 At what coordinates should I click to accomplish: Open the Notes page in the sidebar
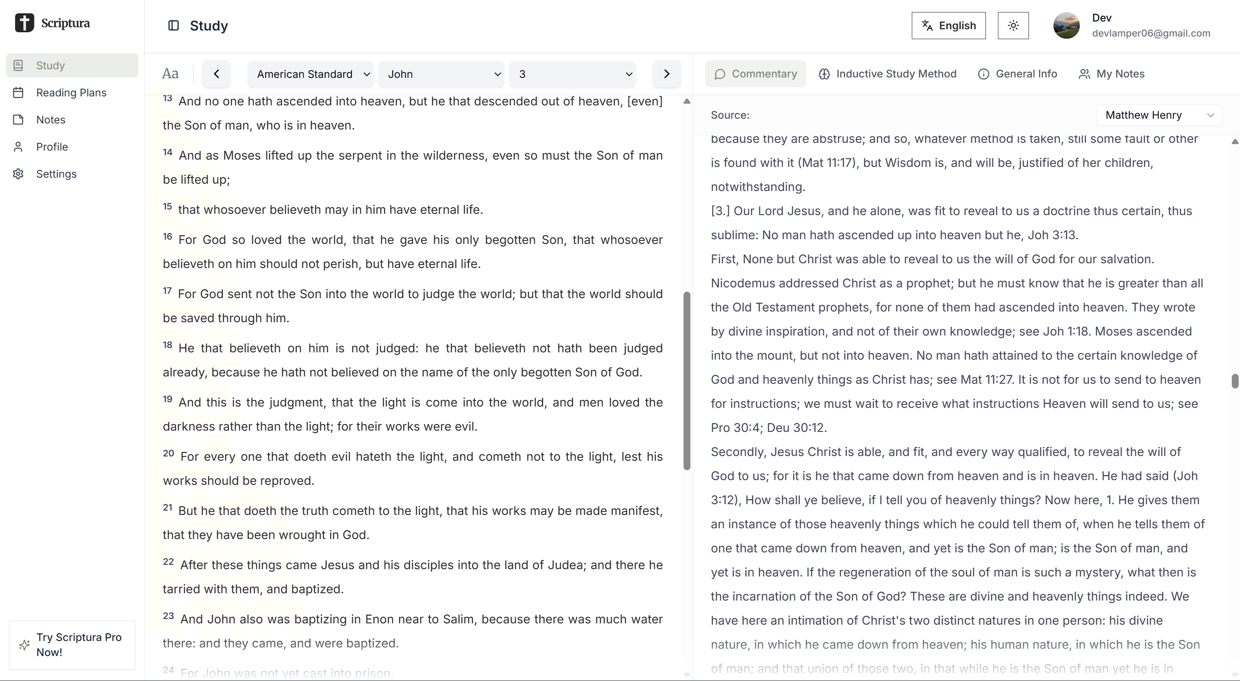pyautogui.click(x=50, y=120)
